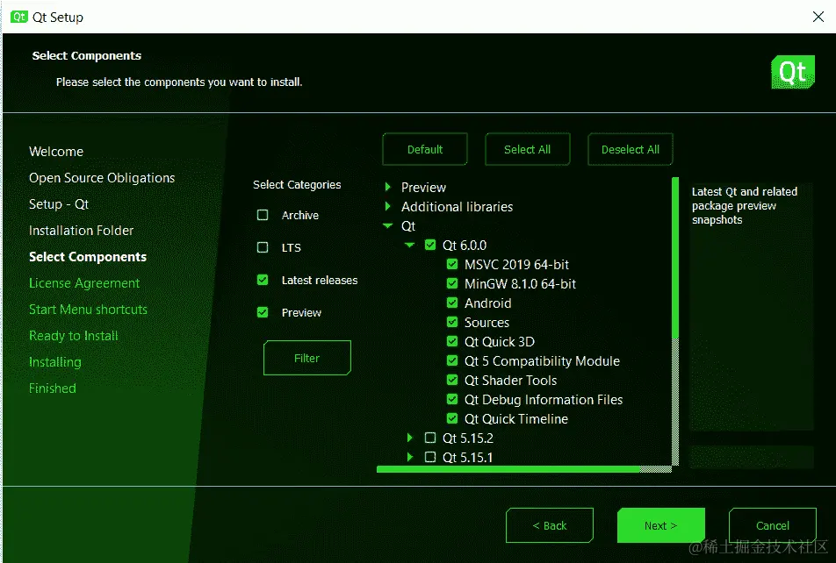The image size is (836, 563).
Task: Select the Installing step in sidebar
Action: [55, 362]
